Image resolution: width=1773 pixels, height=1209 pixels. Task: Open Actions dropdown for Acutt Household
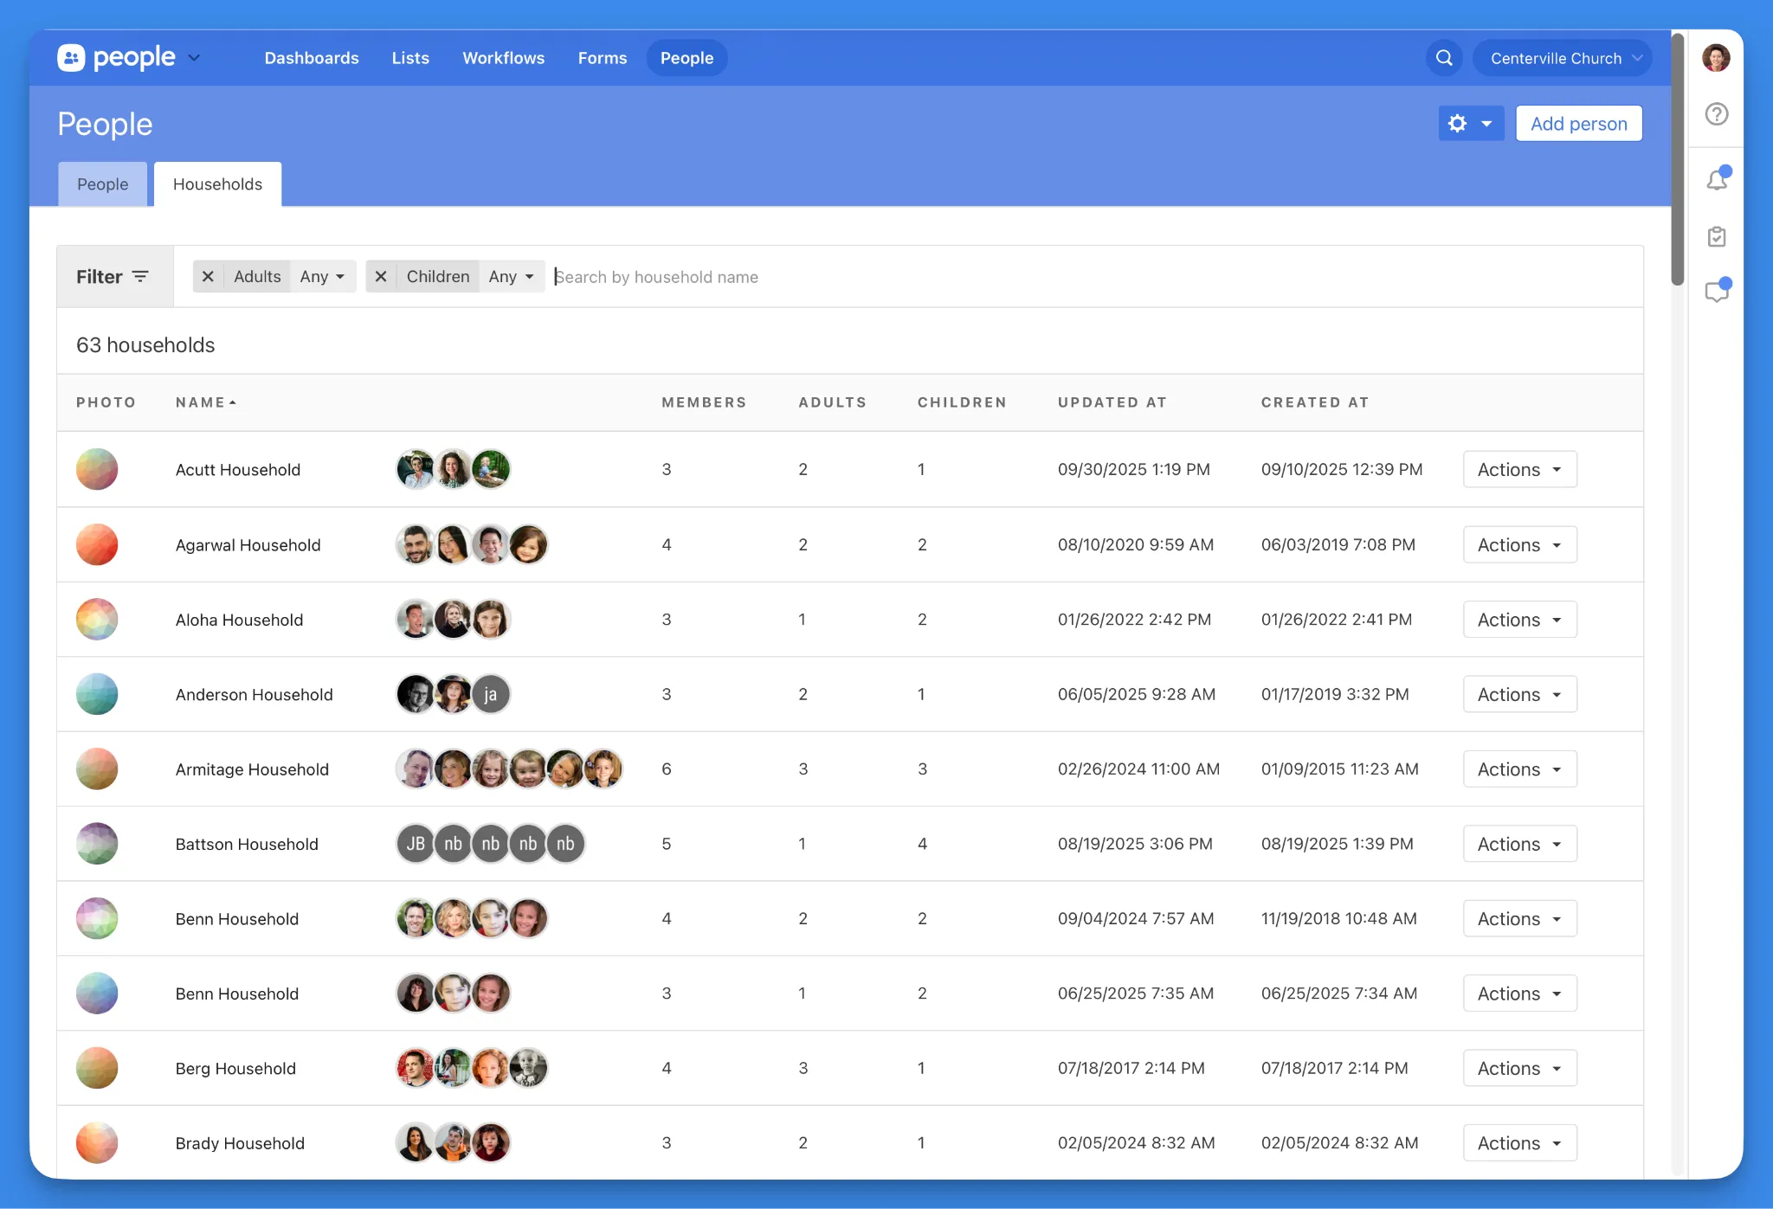pyautogui.click(x=1519, y=469)
